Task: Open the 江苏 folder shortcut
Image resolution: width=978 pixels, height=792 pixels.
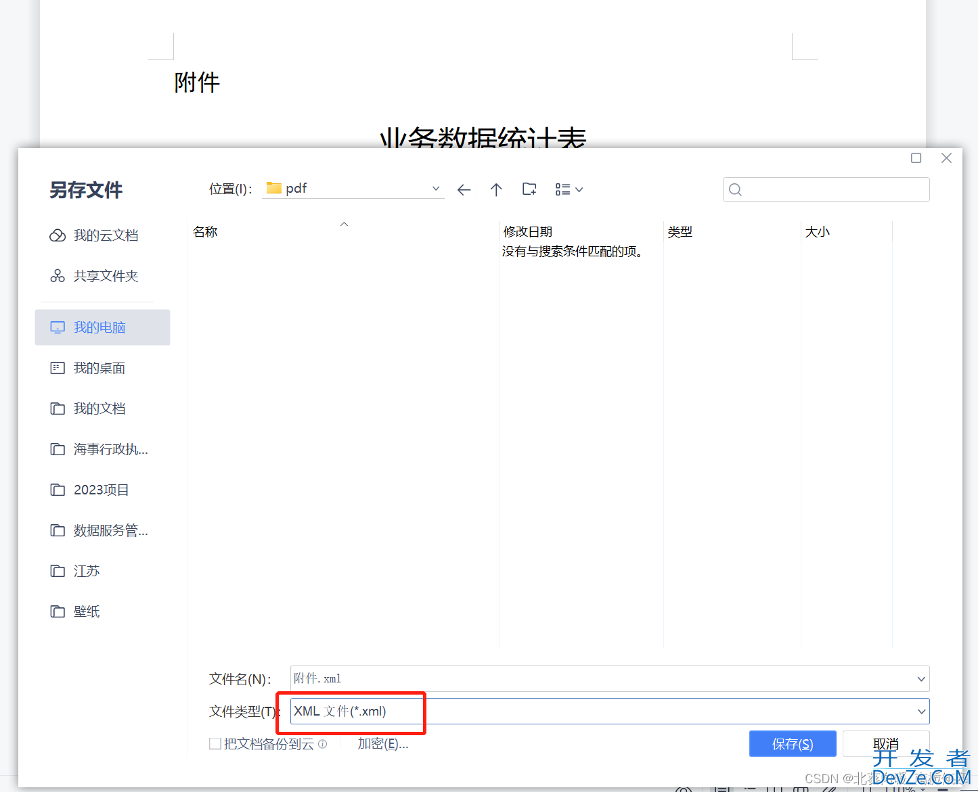Action: click(102, 571)
